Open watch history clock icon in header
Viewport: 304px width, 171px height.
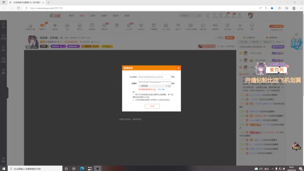(208, 15)
